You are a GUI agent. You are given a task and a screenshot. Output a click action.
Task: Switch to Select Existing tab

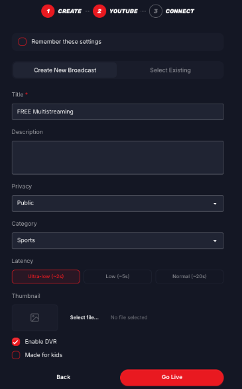[x=170, y=70]
